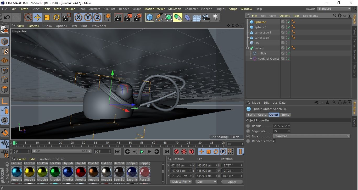Activate the Rotate tool
Viewport: 358px width, 190px height.
(57, 18)
